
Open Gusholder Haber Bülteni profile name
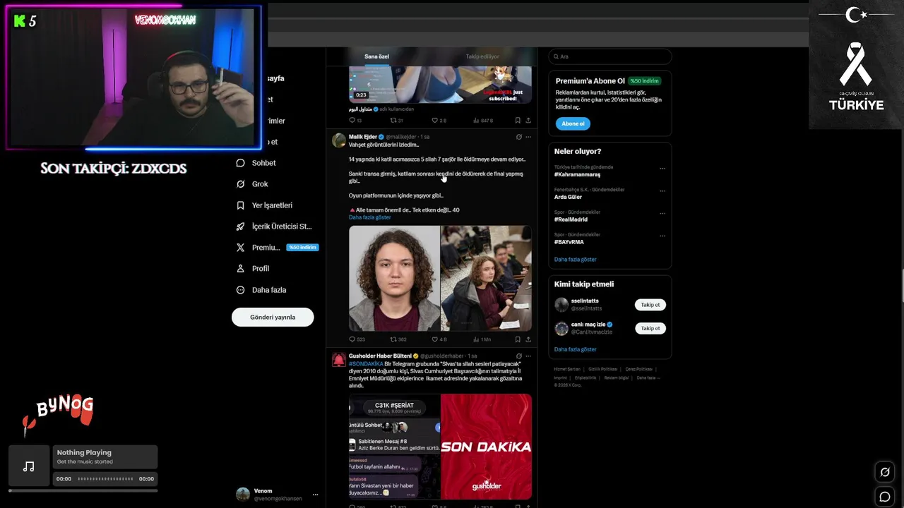coord(380,356)
